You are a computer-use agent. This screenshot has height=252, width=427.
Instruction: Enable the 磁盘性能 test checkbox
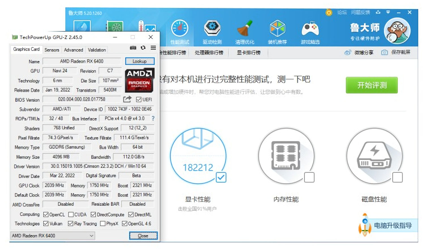(x=397, y=177)
